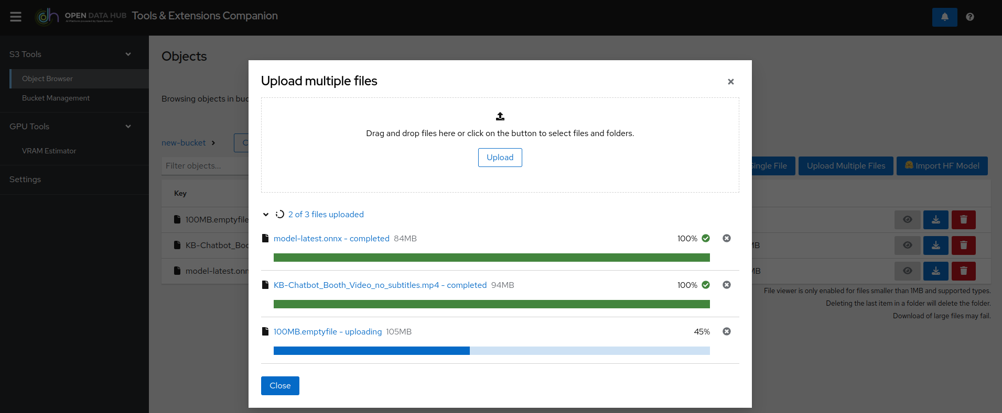Close the Upload multiple files dialog with X
This screenshot has width=1002, height=413.
(730, 82)
